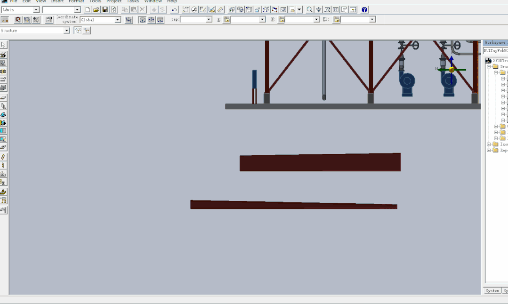Expand the Rep folder tree node
Screen dimensions: 508x304
coord(489,150)
